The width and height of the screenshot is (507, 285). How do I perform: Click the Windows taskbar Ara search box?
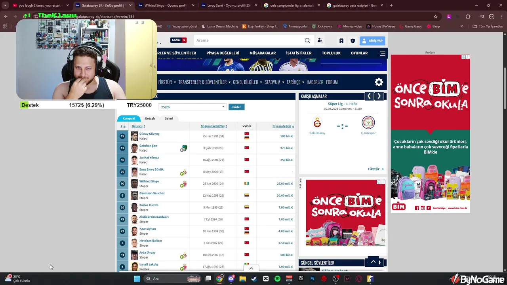coord(173,279)
